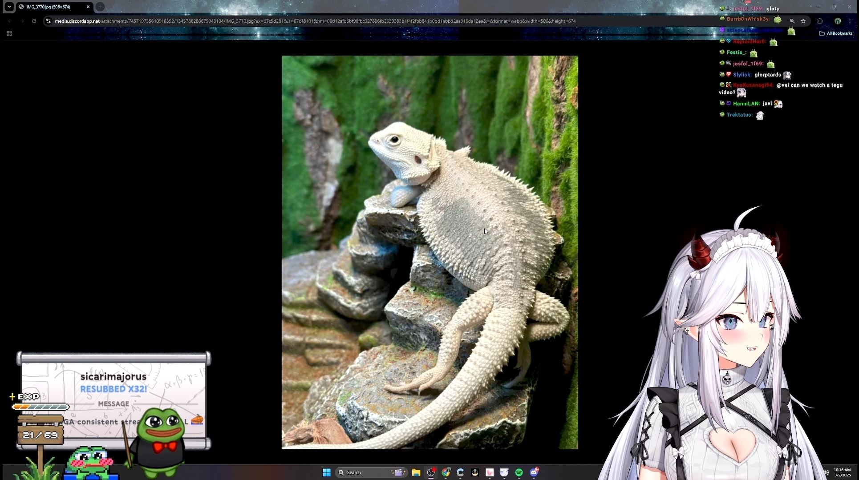Click the Windows Start button

[326, 472]
